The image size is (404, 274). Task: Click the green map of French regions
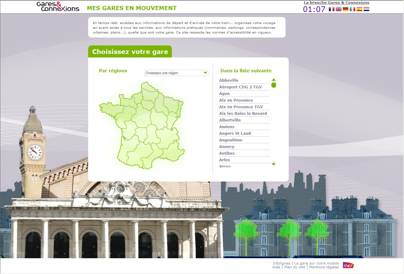point(141,125)
